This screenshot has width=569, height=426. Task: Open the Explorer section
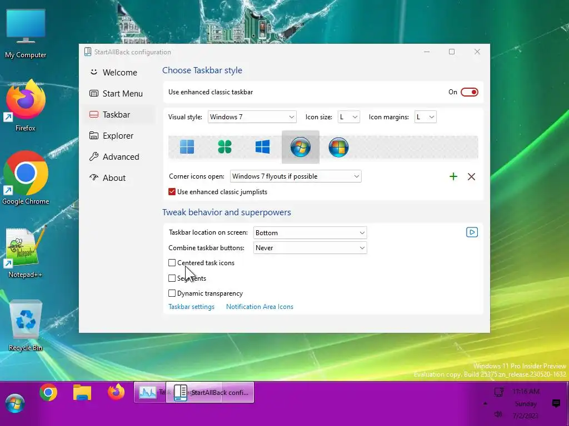[119, 135]
